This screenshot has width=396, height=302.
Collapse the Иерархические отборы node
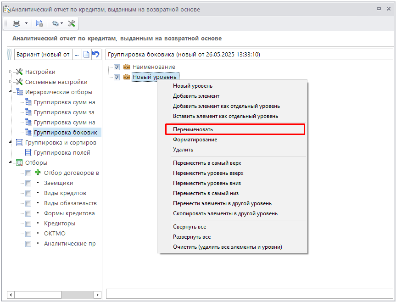click(11, 92)
